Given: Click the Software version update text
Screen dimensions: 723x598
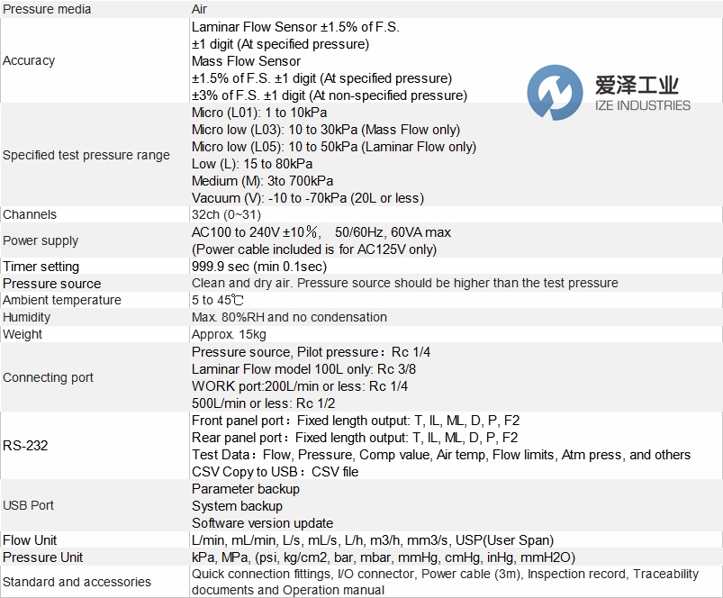Looking at the screenshot, I should pyautogui.click(x=262, y=523).
